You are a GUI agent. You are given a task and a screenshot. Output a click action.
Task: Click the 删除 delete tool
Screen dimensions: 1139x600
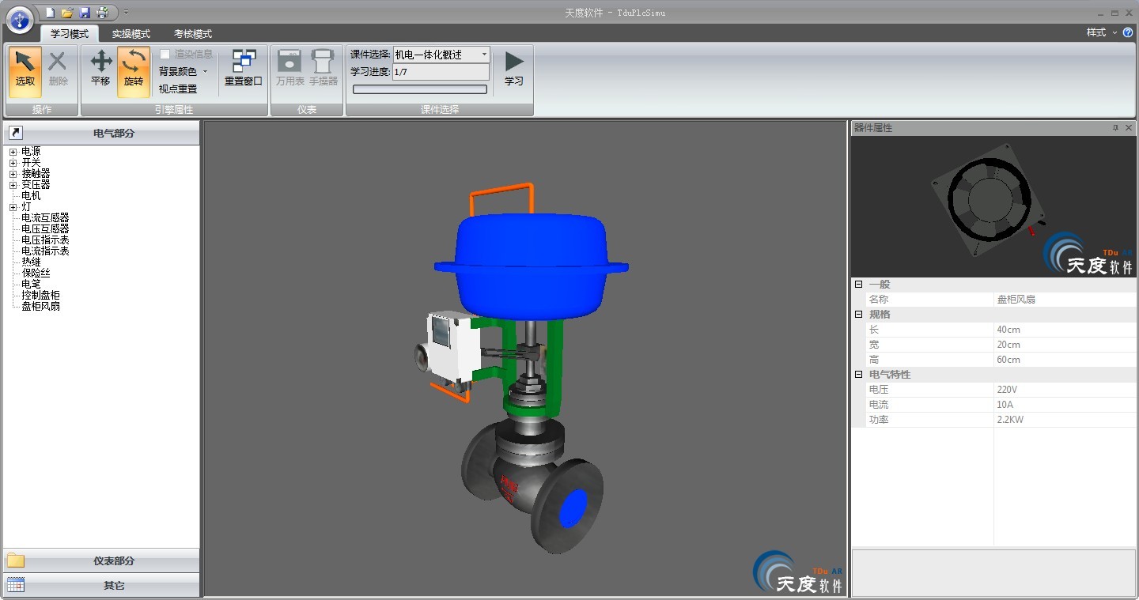click(58, 72)
